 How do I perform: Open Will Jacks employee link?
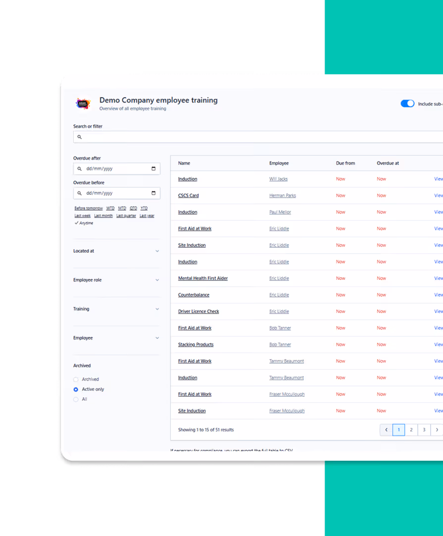(x=278, y=179)
